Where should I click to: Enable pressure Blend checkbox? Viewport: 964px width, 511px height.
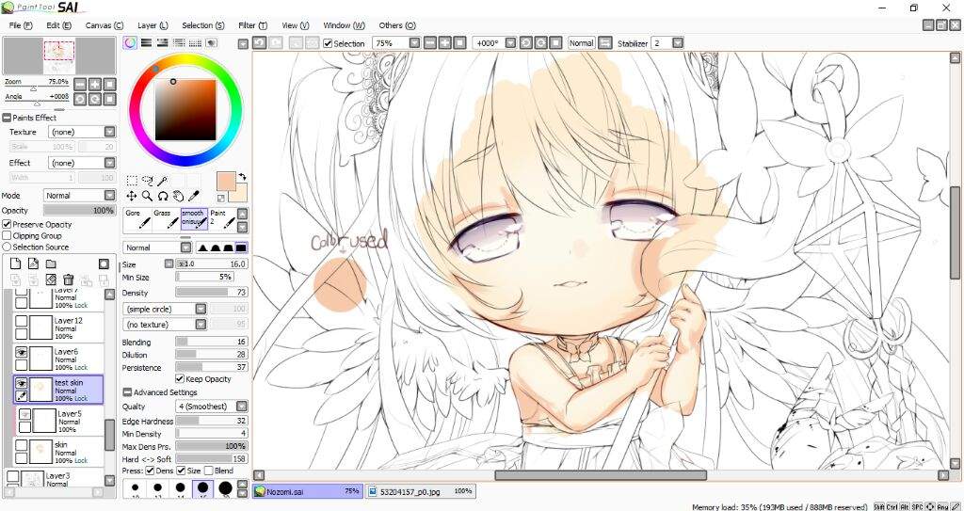208,471
